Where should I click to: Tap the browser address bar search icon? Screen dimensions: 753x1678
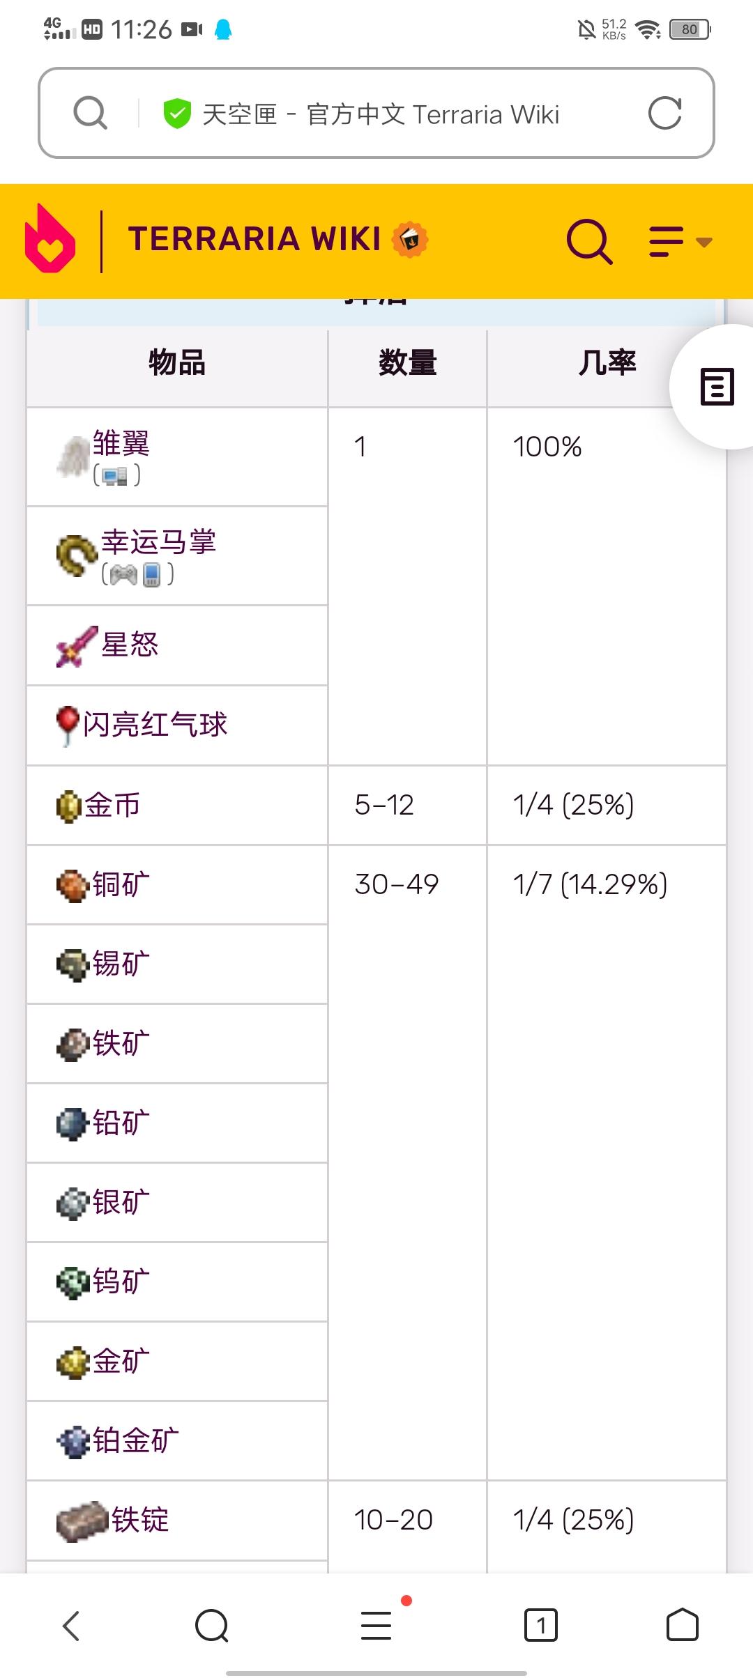[x=91, y=113]
